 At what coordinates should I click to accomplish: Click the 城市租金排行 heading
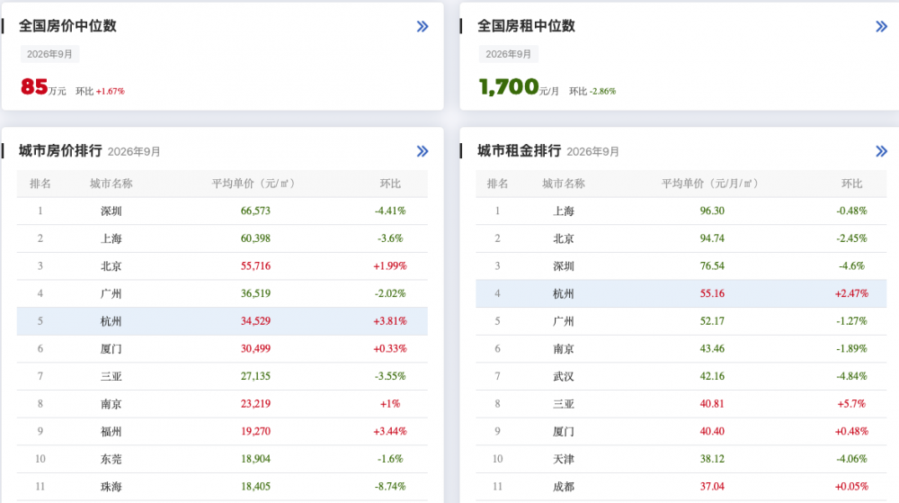pos(519,151)
